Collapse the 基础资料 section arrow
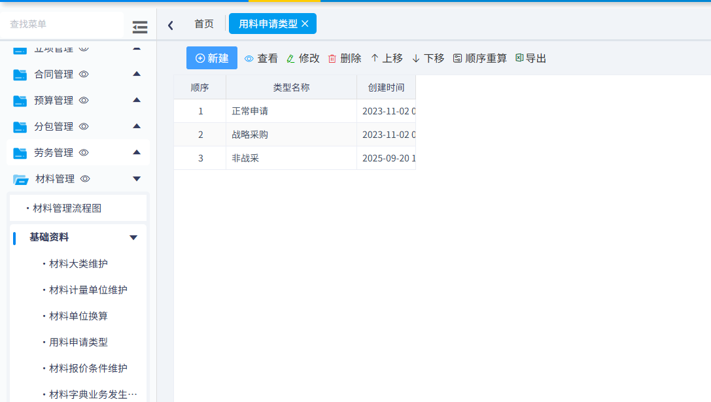 pyautogui.click(x=133, y=237)
